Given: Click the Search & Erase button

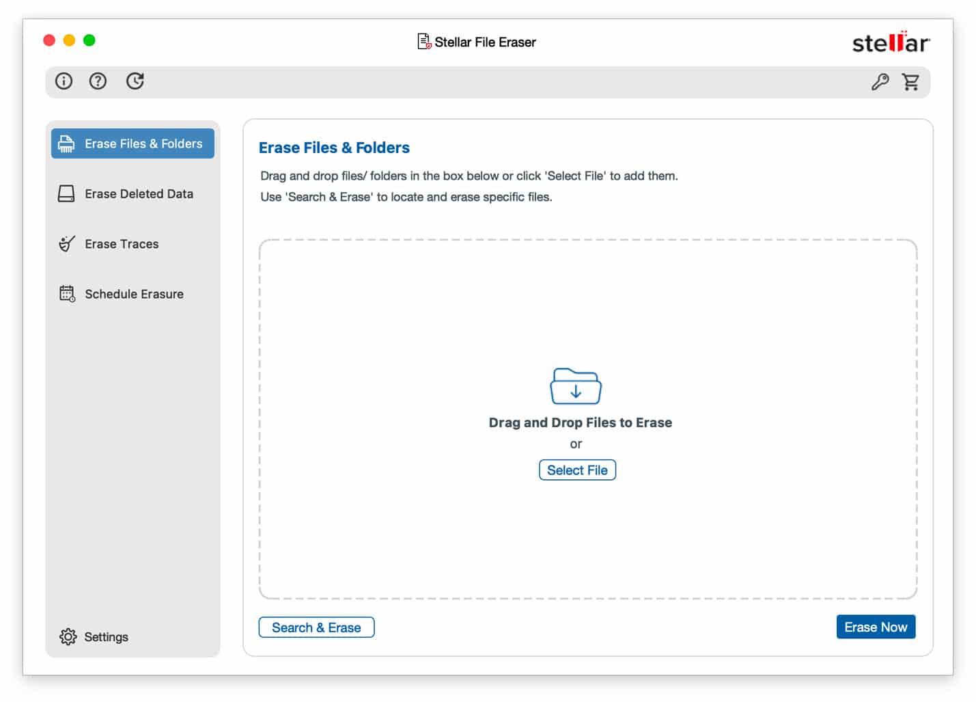Looking at the screenshot, I should [x=316, y=627].
